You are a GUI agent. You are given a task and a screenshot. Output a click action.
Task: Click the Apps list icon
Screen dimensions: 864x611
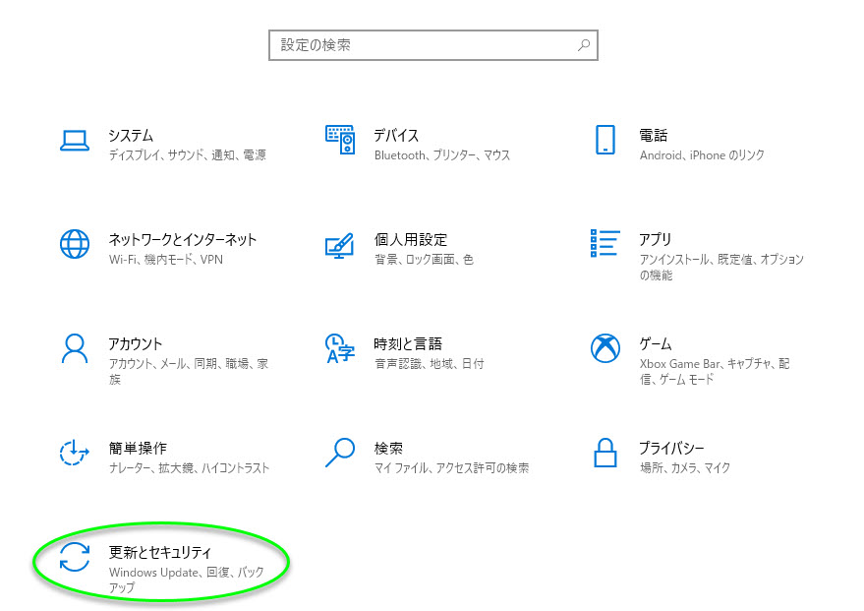click(x=605, y=243)
